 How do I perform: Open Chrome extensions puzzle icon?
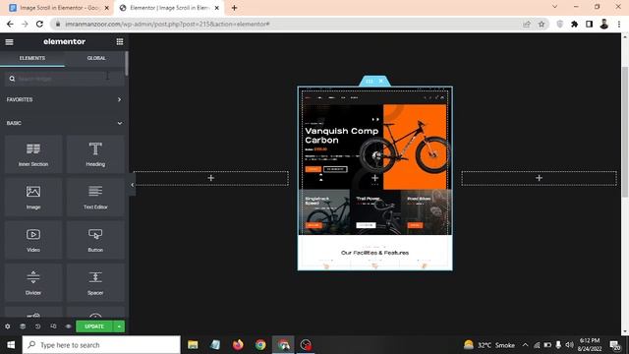(574, 24)
